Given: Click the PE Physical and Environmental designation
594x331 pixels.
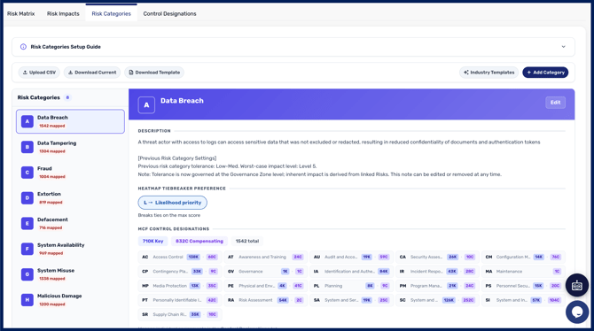Looking at the screenshot, I should coord(266,286).
